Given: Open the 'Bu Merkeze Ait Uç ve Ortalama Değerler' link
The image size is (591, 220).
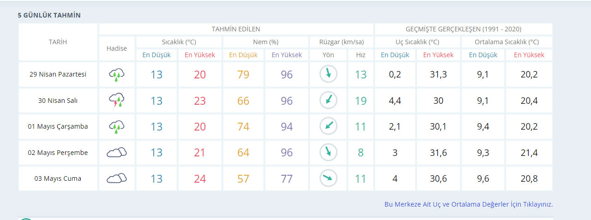Looking at the screenshot, I should pos(468,204).
